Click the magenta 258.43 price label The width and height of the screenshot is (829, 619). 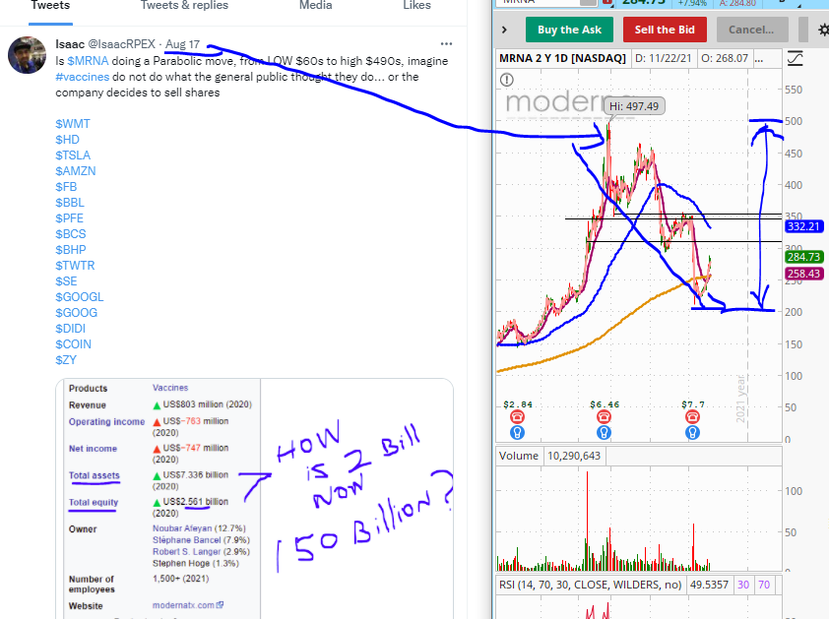pyautogui.click(x=803, y=274)
